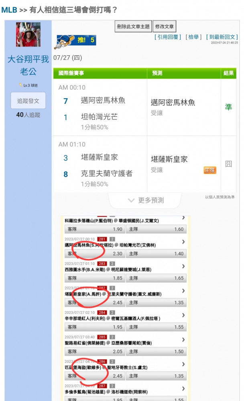Select 主隊 1.65 for 明尼蘇達雙城
This screenshot has height=401, width=244.
(x=156, y=278)
